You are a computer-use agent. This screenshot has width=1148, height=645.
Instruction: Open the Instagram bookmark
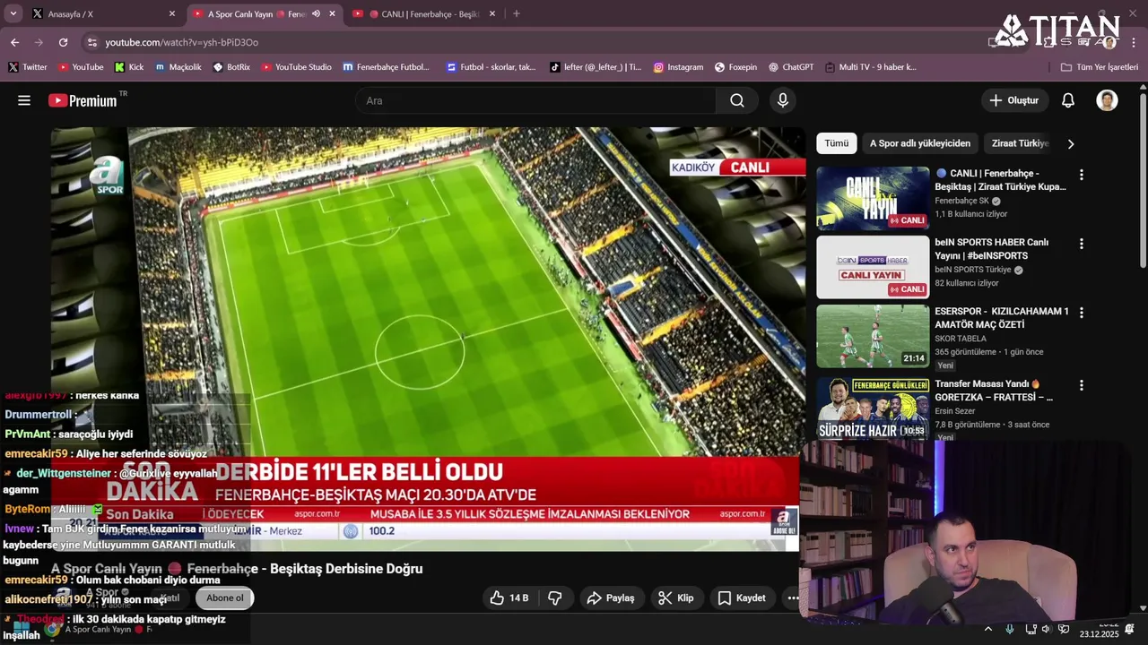[678, 67]
